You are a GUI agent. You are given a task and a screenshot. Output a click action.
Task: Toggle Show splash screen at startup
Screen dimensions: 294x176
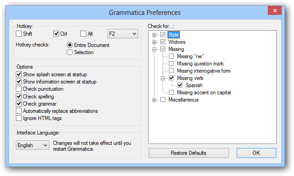pyautogui.click(x=19, y=74)
